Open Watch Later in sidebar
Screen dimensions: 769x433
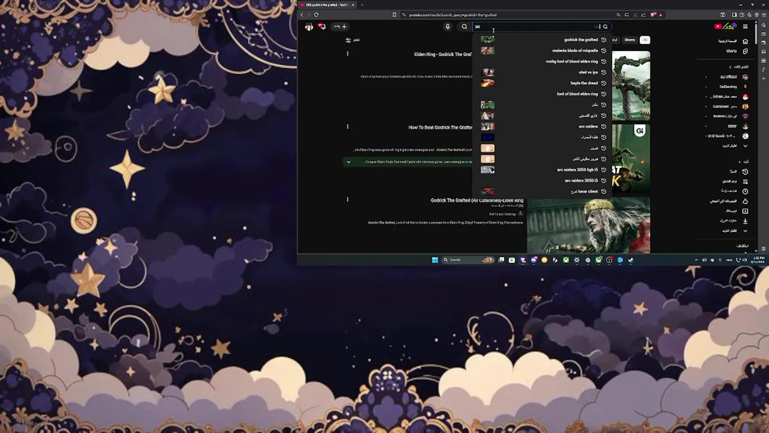[x=734, y=191]
